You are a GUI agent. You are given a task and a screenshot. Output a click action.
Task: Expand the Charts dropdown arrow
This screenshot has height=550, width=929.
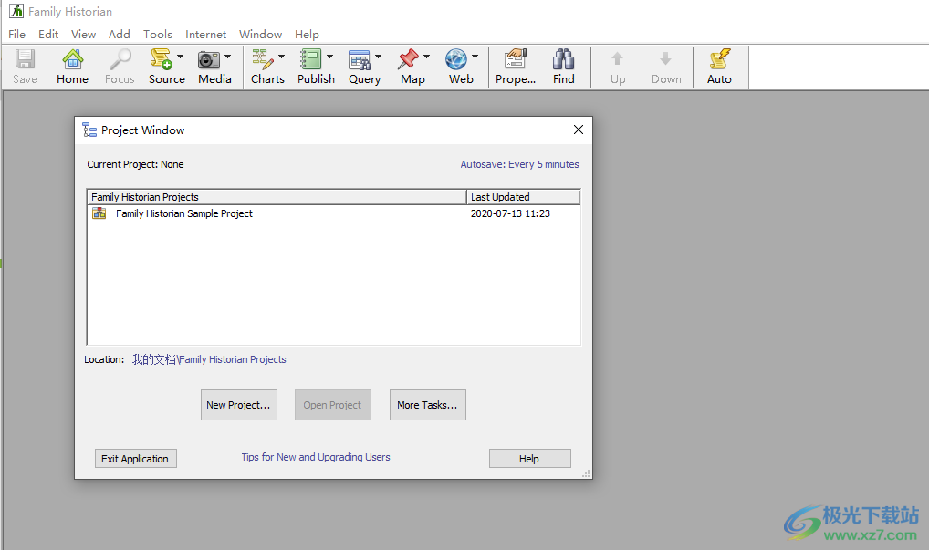click(281, 57)
